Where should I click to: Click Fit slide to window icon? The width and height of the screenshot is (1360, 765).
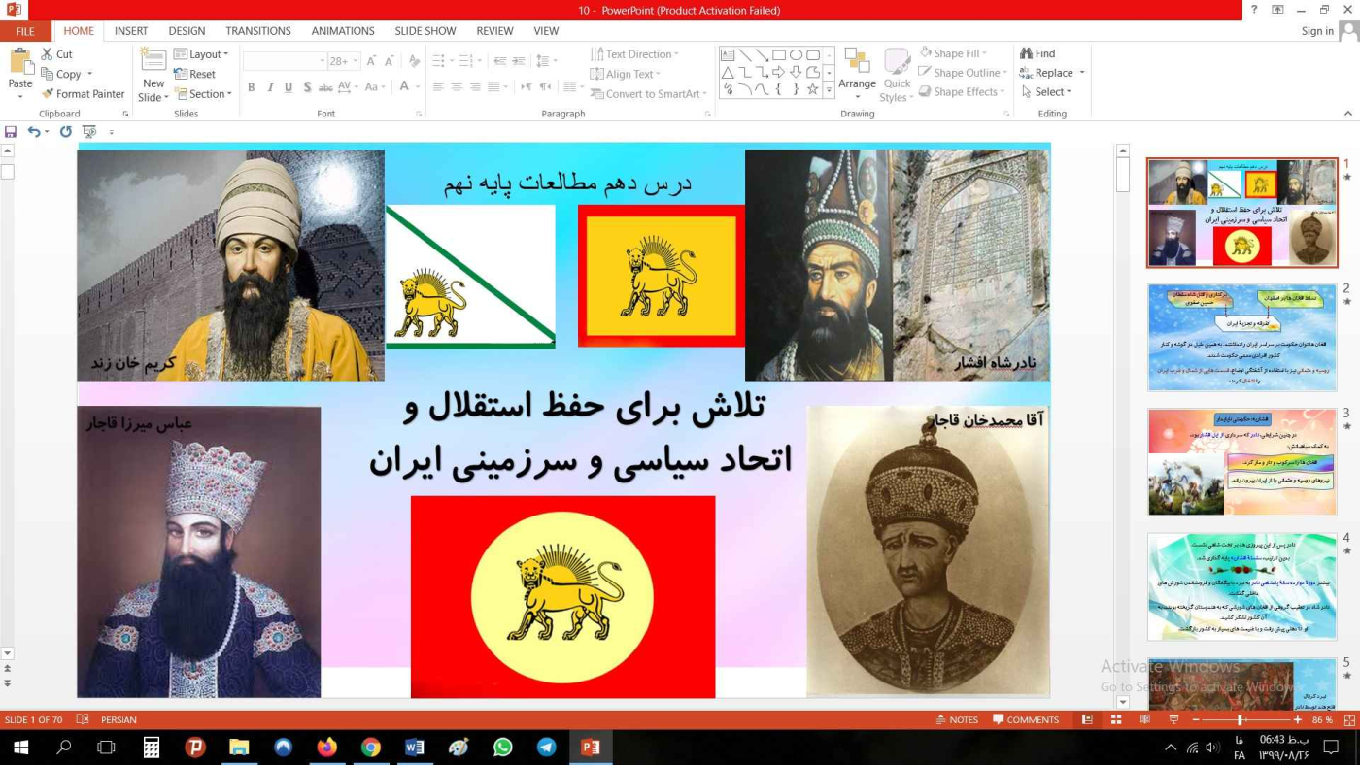[x=1348, y=720]
